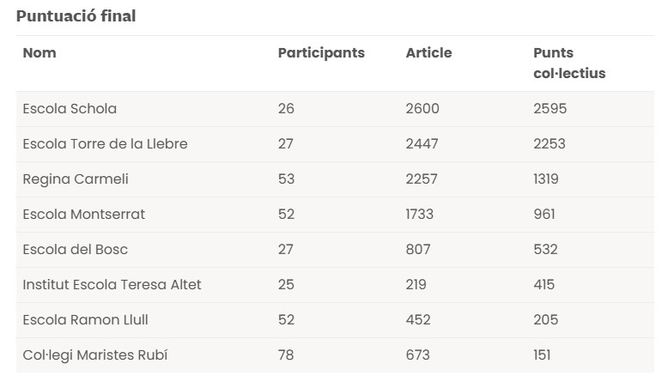Select Institut Escola Teresa Altet

(x=112, y=284)
